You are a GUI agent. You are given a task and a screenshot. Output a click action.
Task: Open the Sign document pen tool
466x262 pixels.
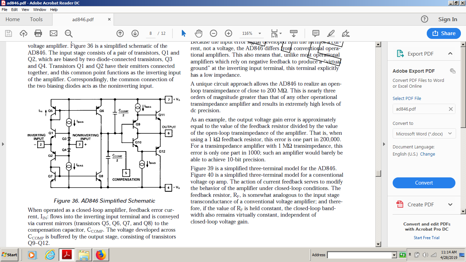coord(346,33)
